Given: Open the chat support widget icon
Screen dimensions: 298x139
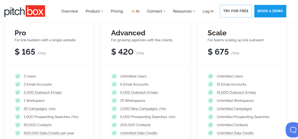Looking at the screenshot, I should coord(293,130).
